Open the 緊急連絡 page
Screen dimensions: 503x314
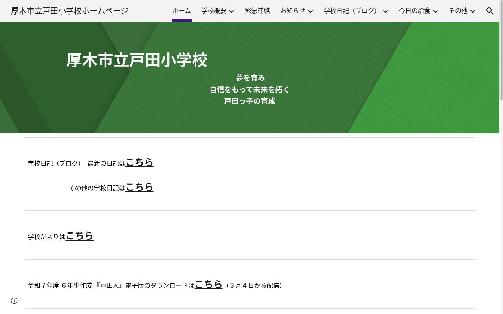coord(257,11)
